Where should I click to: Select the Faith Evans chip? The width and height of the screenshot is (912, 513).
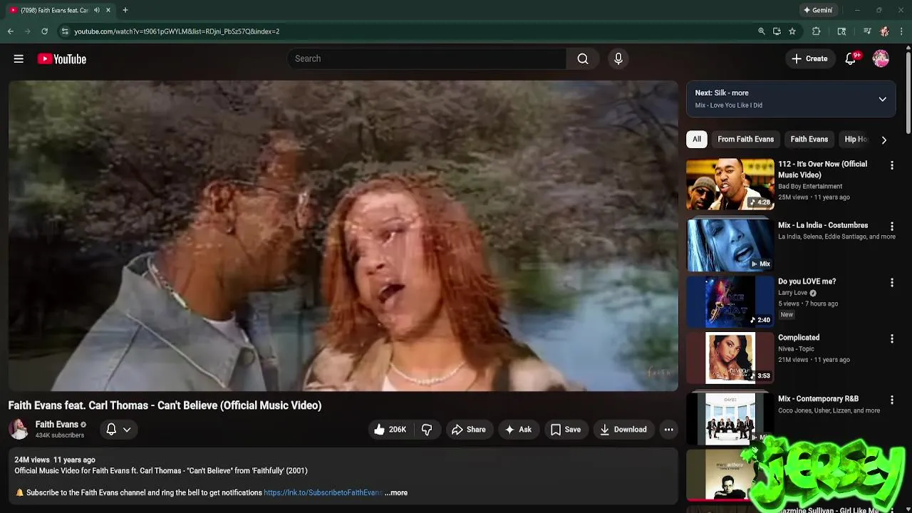(x=809, y=140)
